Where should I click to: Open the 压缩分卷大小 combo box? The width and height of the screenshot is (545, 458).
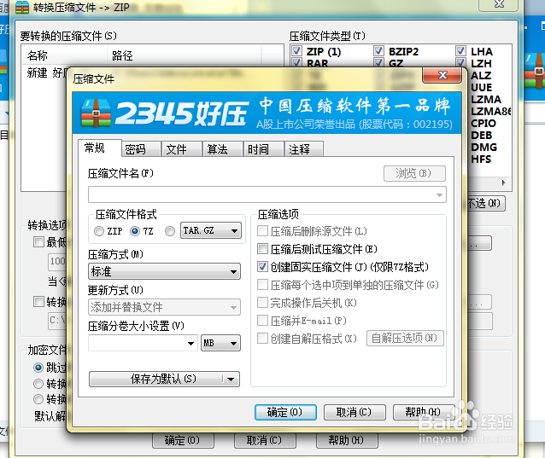coord(143,343)
